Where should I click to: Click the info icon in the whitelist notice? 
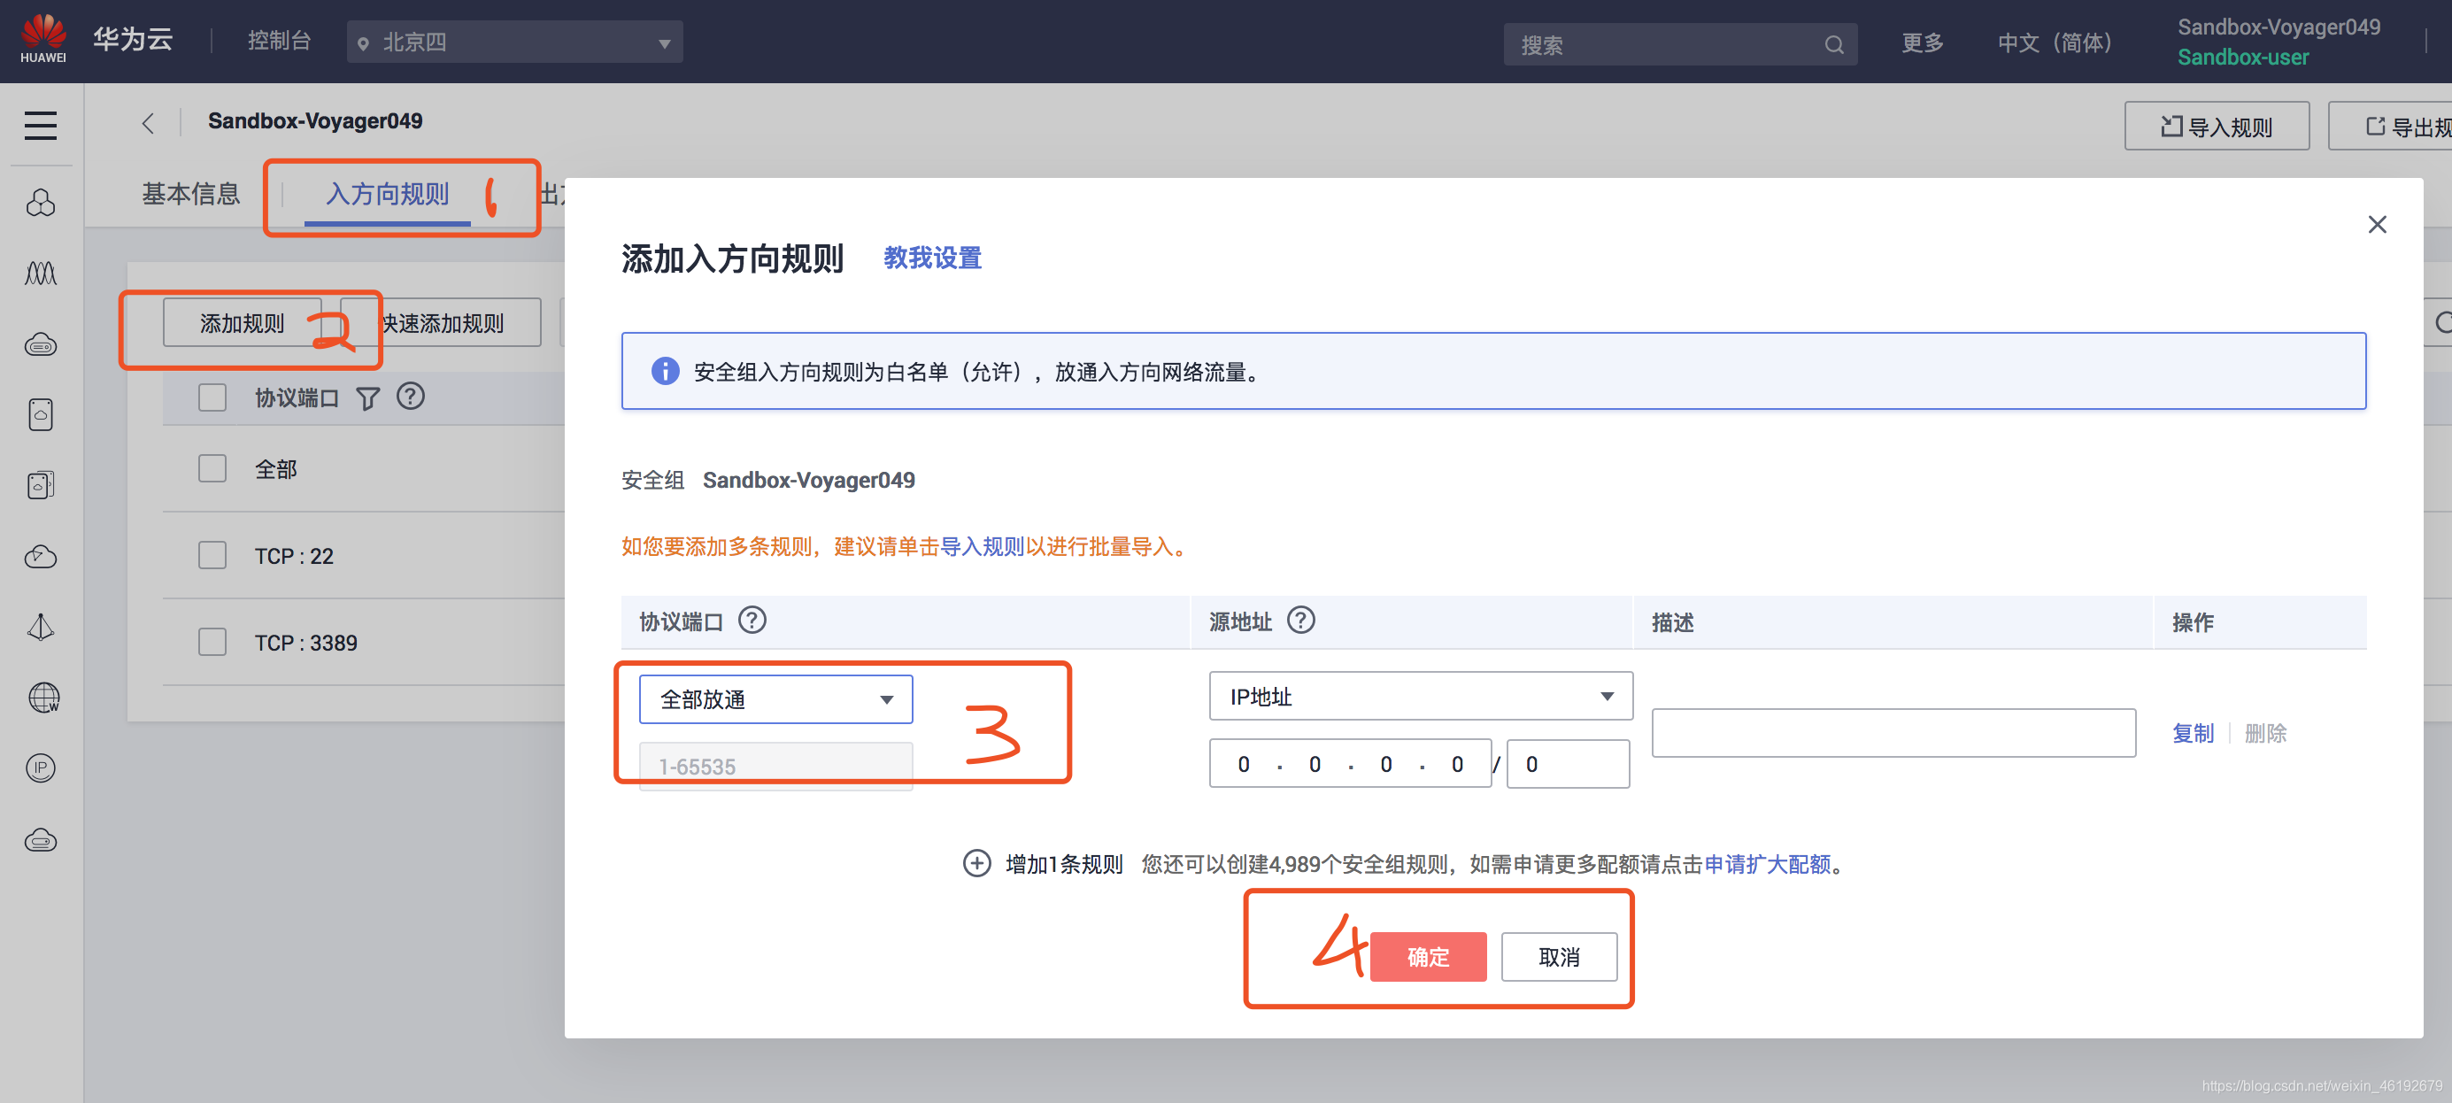665,371
